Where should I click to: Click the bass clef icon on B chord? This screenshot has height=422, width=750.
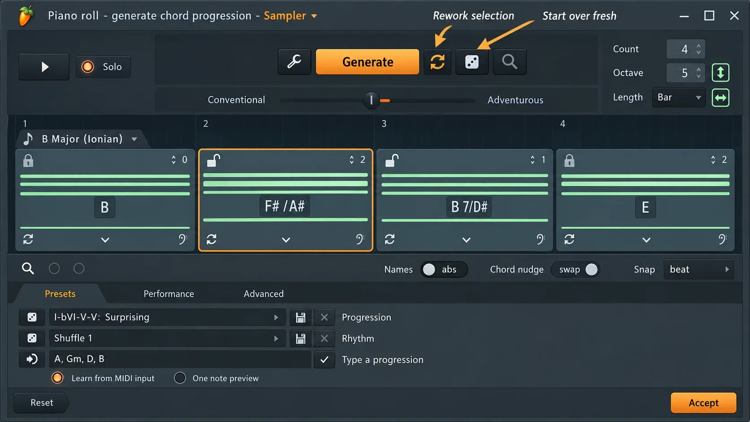pos(183,239)
